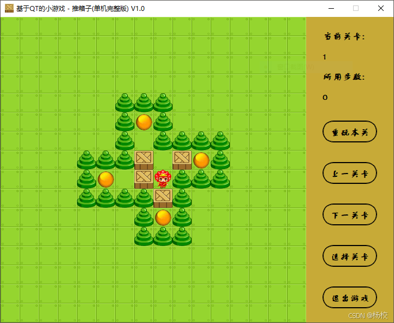Click the leftmost orange ball target

[106, 180]
